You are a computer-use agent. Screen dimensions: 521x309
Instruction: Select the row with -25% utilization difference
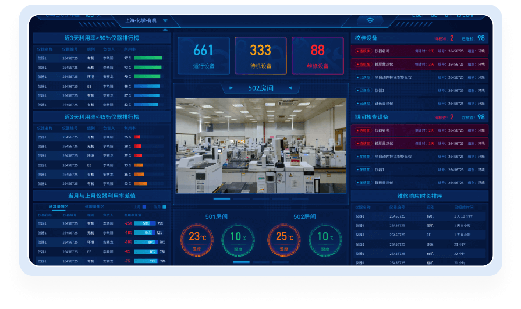pos(102,223)
